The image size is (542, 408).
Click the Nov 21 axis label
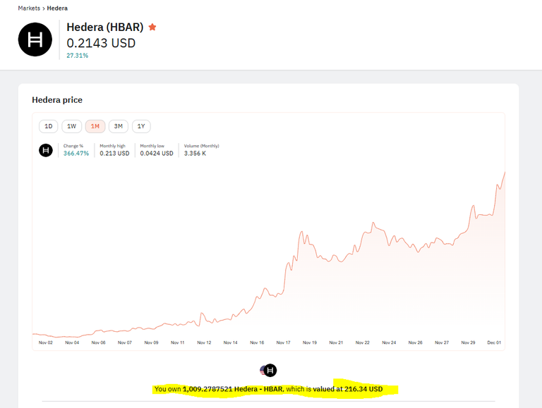(x=336, y=342)
